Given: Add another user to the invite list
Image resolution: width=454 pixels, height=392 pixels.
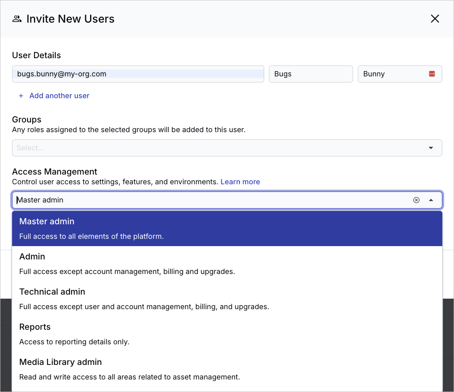Looking at the screenshot, I should (59, 95).
